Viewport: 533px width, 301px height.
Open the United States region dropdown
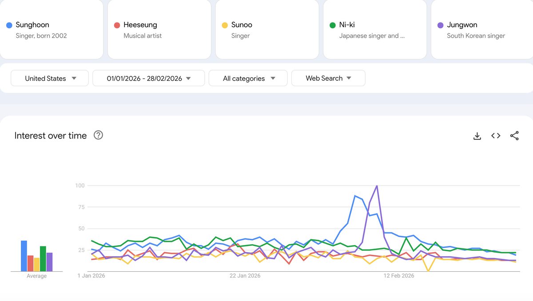pos(49,78)
